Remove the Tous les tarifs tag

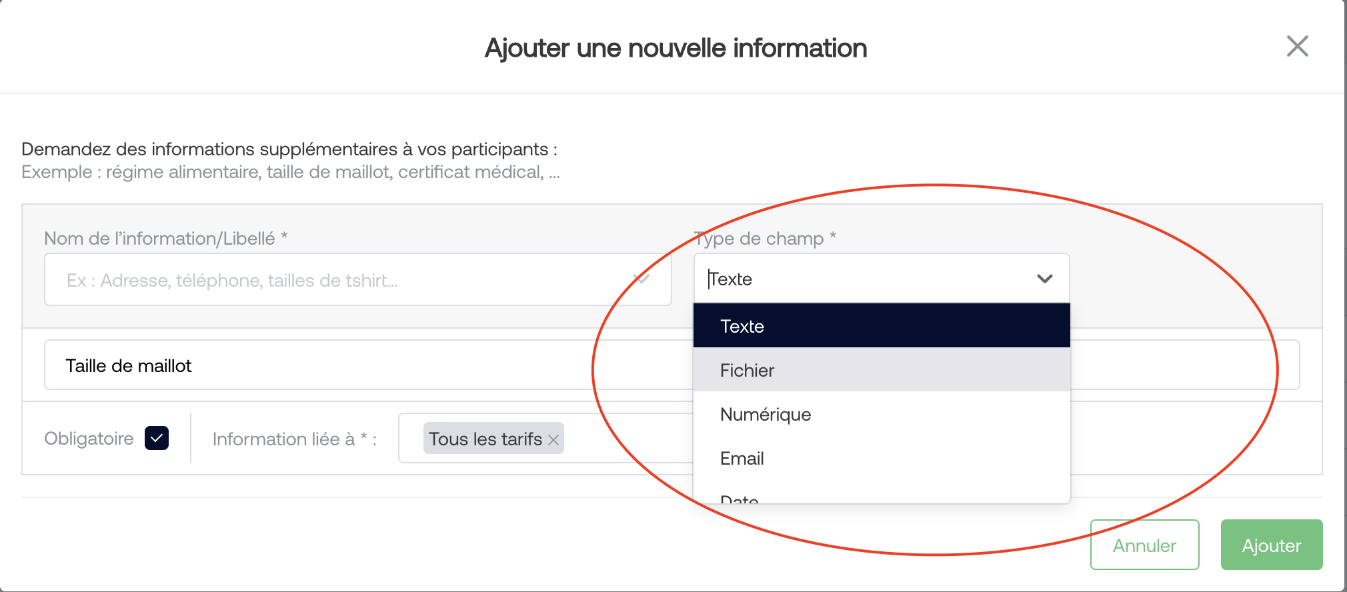pyautogui.click(x=553, y=440)
